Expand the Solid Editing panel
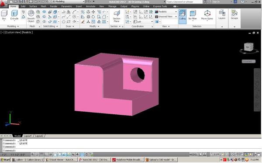This screenshot has width=262, height=163. [51, 26]
